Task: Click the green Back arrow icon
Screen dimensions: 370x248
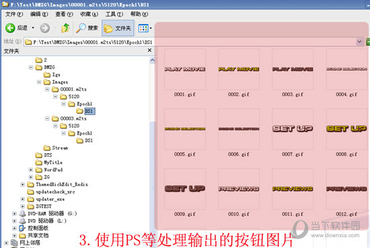Action: click(10, 28)
